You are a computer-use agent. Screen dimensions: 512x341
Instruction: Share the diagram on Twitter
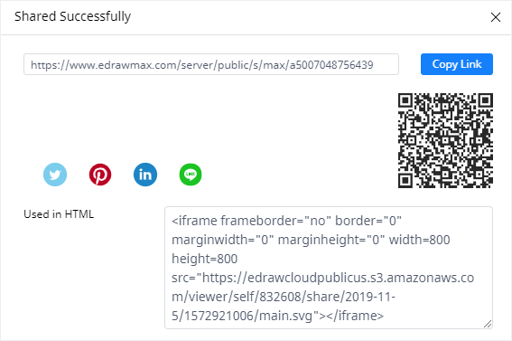pyautogui.click(x=55, y=175)
